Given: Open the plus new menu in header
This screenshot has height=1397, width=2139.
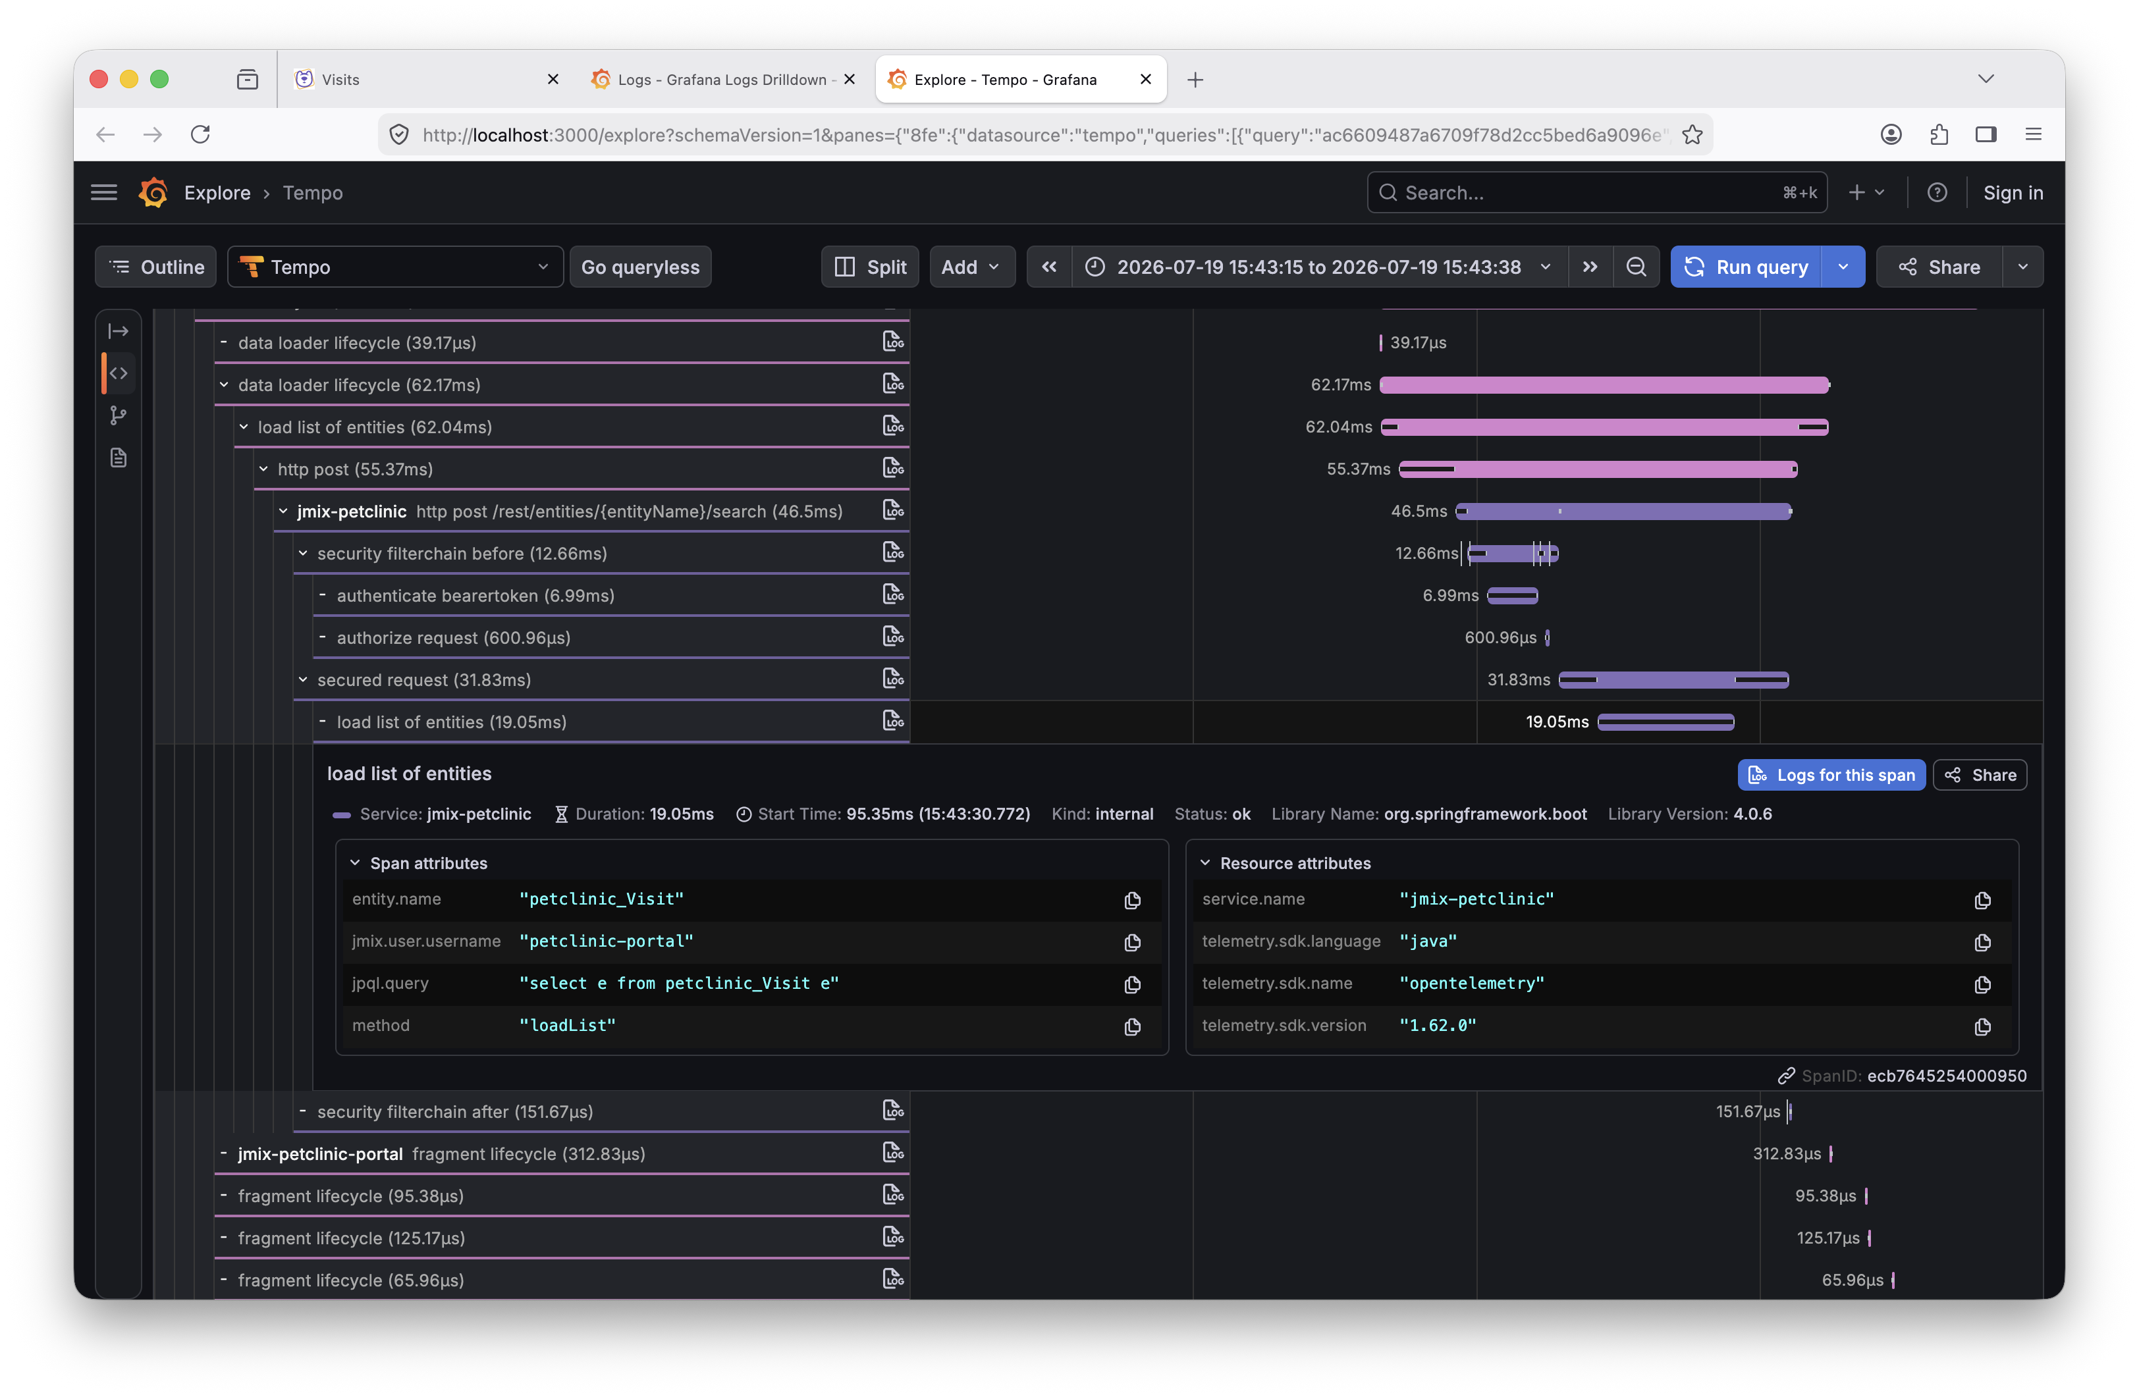Looking at the screenshot, I should [x=1865, y=192].
